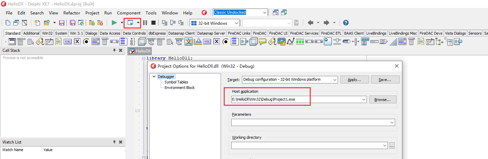Click the Set Debug Desktop icon

284,13
